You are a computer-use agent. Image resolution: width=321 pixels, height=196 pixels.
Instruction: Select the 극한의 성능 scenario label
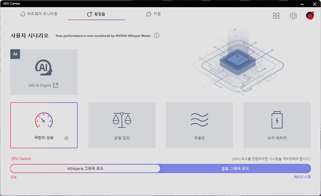44,138
